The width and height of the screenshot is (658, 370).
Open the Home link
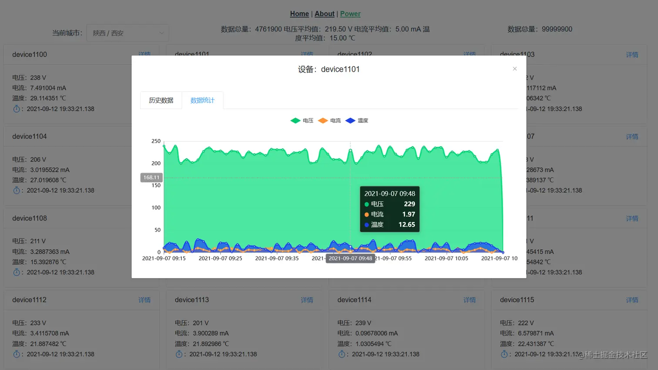click(x=299, y=14)
